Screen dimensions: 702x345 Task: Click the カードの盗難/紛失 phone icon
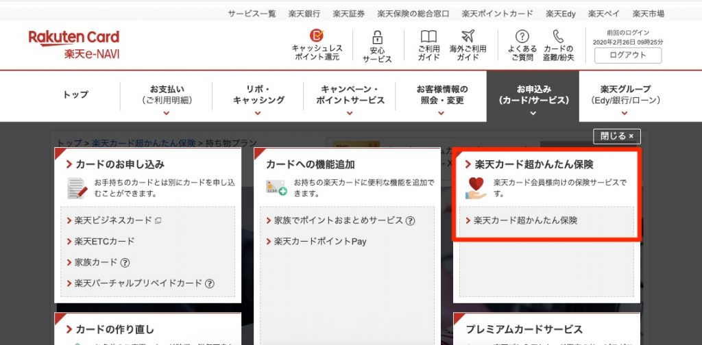pos(558,36)
